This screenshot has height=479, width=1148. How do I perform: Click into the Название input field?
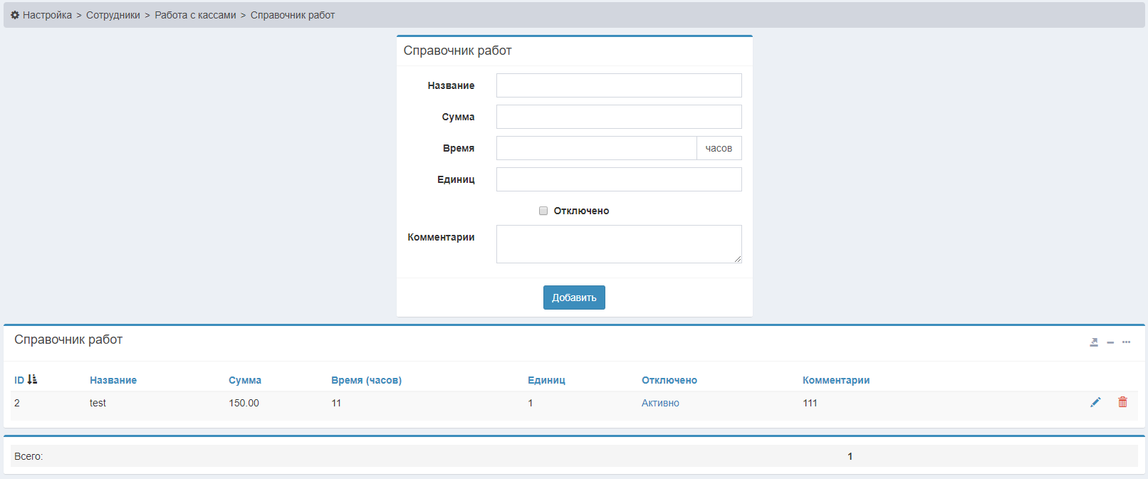pos(619,85)
